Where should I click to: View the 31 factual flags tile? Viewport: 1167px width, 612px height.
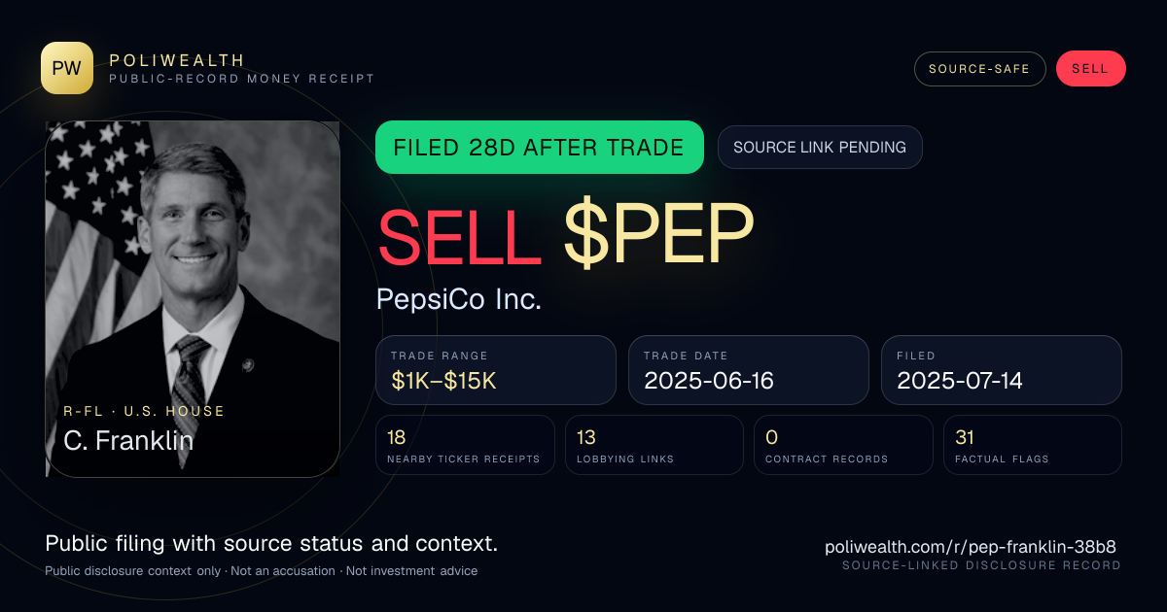click(1033, 445)
